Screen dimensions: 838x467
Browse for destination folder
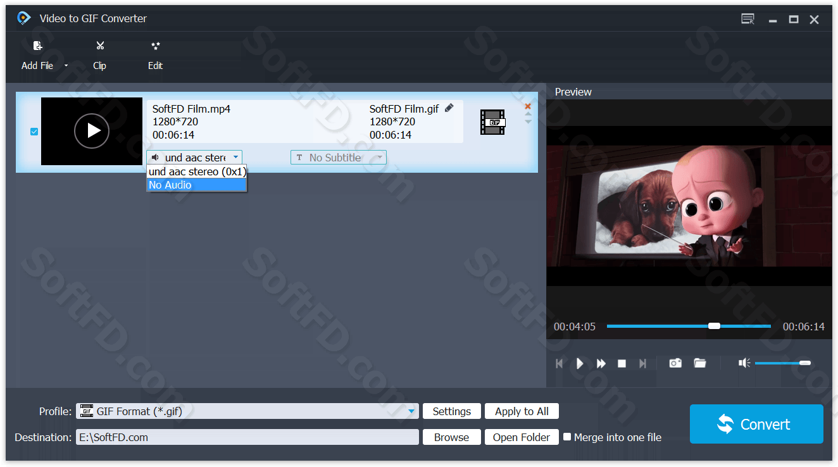click(452, 437)
